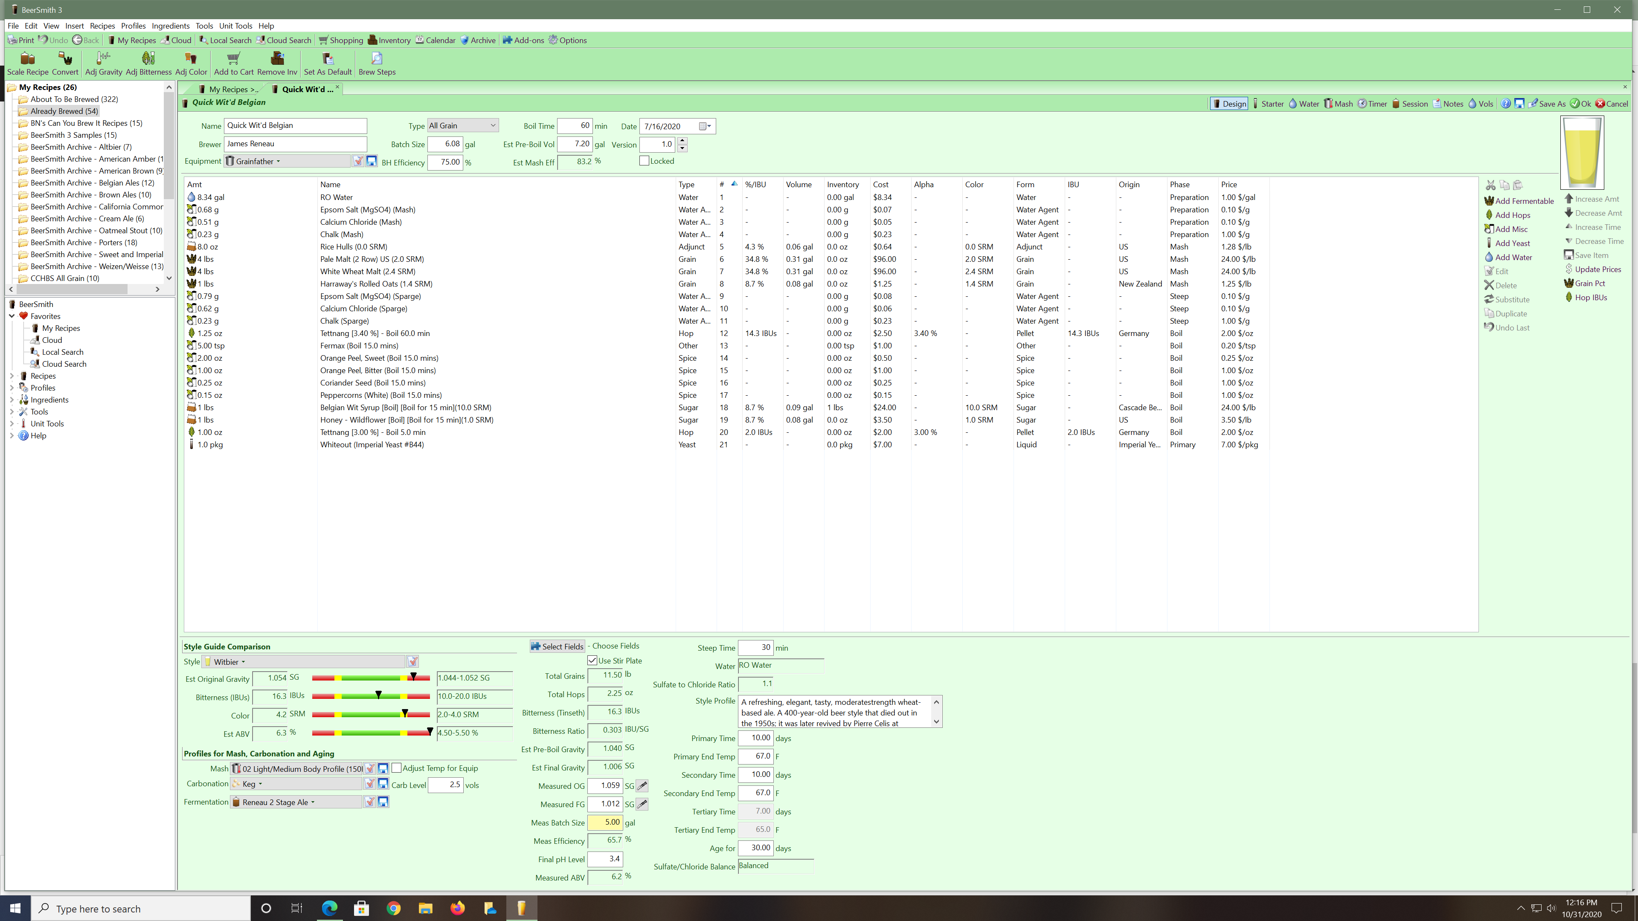Click the Ok button
Viewport: 1638px width, 921px height.
point(1580,104)
